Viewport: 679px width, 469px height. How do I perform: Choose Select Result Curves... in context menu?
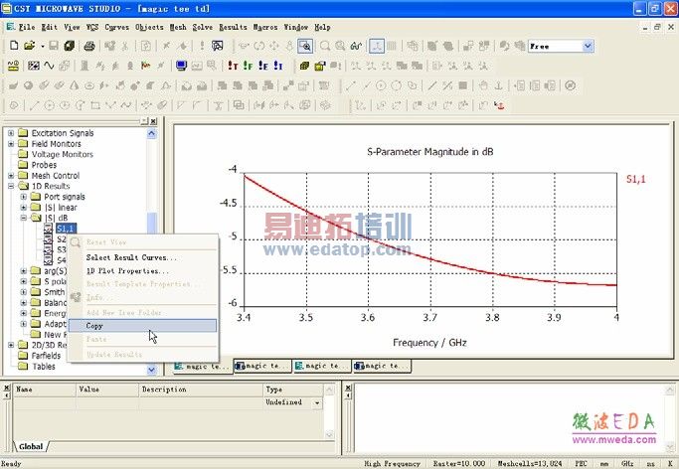pos(131,257)
